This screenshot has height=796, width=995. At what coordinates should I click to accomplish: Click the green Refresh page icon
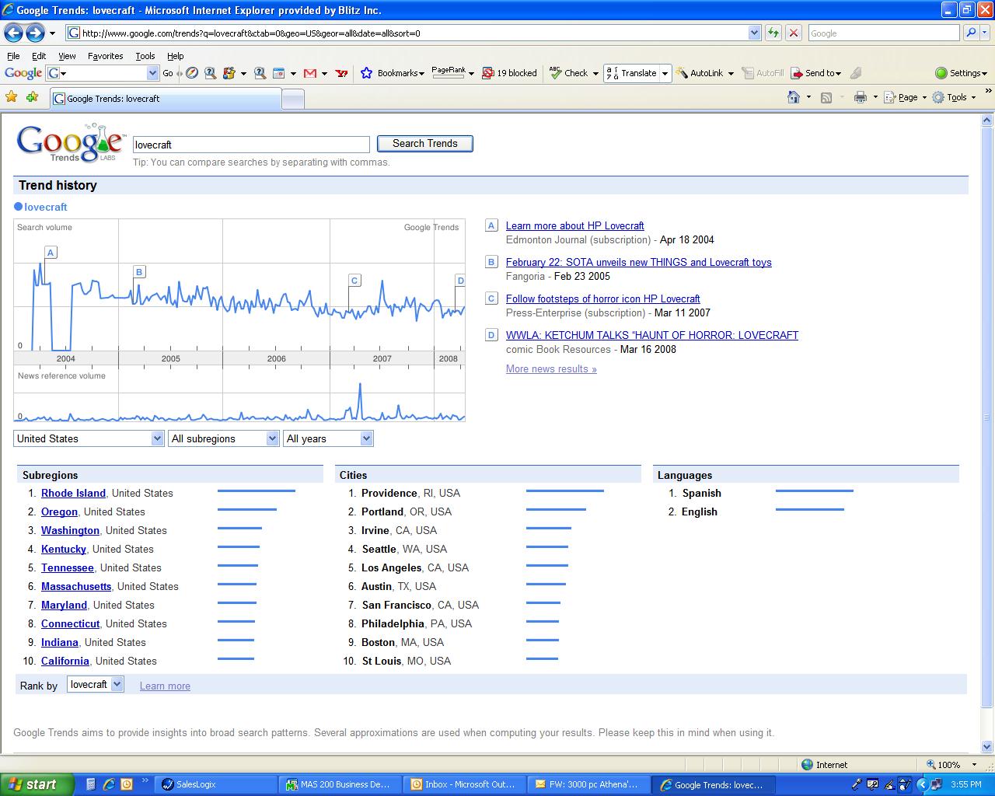point(773,33)
